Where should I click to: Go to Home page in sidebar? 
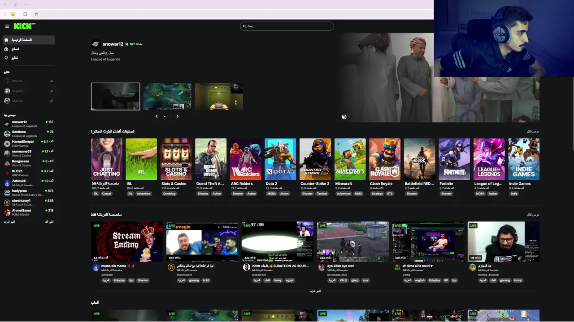coord(28,40)
